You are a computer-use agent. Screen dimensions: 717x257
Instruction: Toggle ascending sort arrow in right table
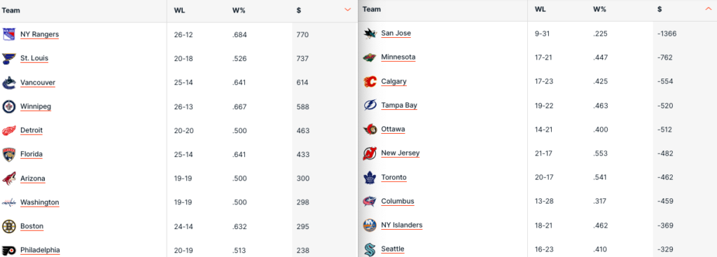pyautogui.click(x=709, y=8)
